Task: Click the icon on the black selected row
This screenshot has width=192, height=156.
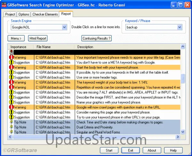Action: tap(12, 52)
